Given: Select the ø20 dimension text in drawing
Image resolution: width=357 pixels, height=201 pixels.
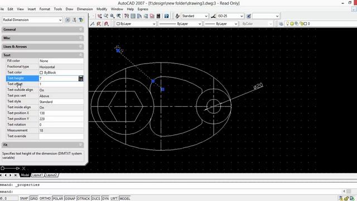Looking at the screenshot, I should tap(258, 86).
